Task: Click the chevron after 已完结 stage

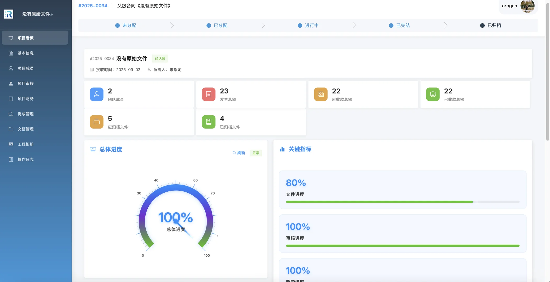Action: click(445, 25)
